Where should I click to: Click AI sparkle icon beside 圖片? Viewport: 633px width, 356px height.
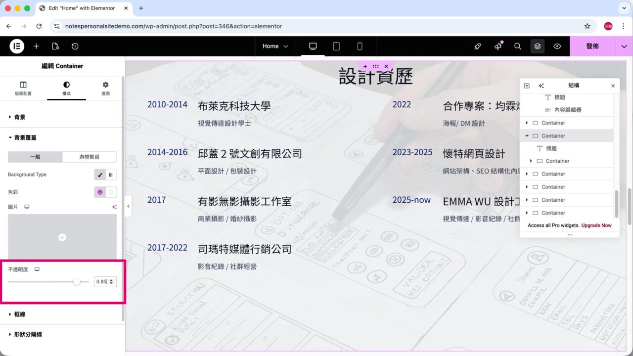point(114,207)
